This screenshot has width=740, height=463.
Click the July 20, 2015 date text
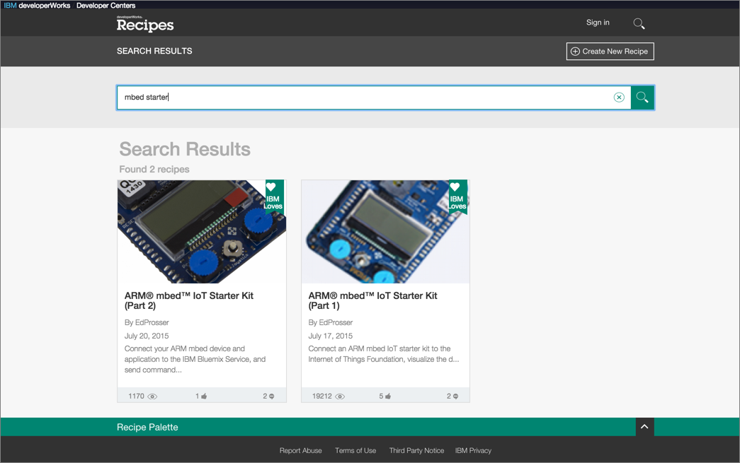tap(147, 336)
